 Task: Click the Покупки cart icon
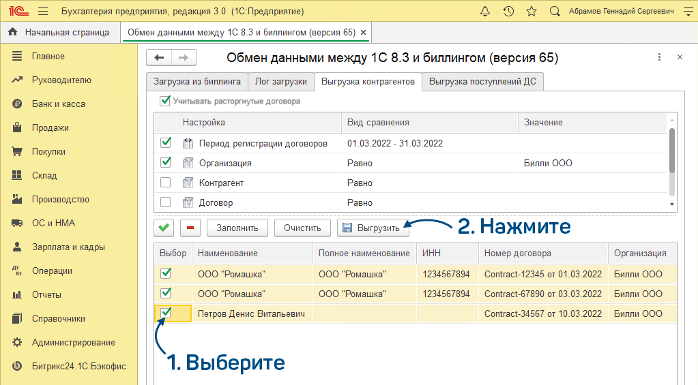point(17,151)
